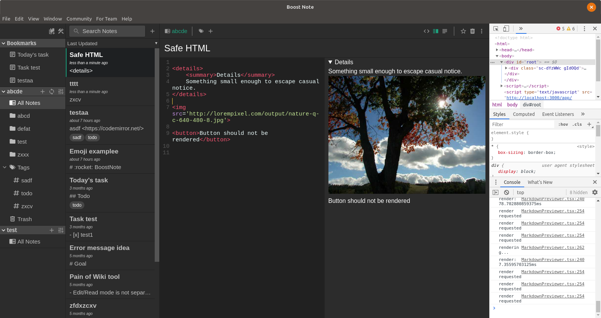Open the Emoji examplee note
Image resolution: width=601 pixels, height=318 pixels.
(x=110, y=159)
